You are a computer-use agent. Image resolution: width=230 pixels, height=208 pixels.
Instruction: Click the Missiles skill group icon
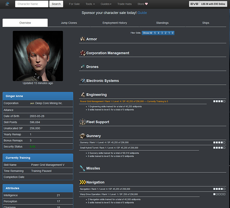click(82, 168)
